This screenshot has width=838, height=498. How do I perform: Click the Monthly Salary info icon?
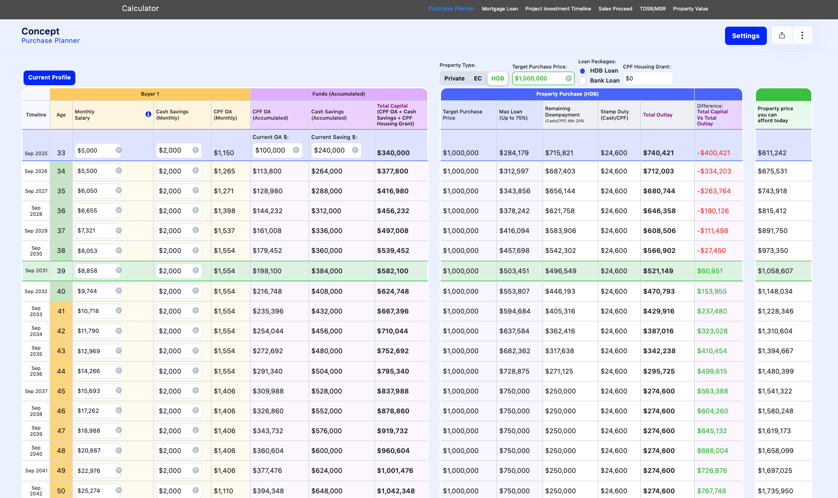click(x=149, y=114)
